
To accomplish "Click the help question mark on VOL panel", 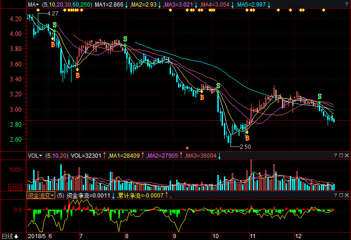I will point(335,155).
